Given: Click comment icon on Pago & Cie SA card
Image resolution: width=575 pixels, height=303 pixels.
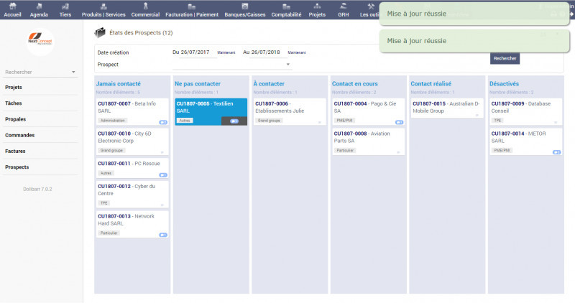Looking at the screenshot, I should click(400, 122).
